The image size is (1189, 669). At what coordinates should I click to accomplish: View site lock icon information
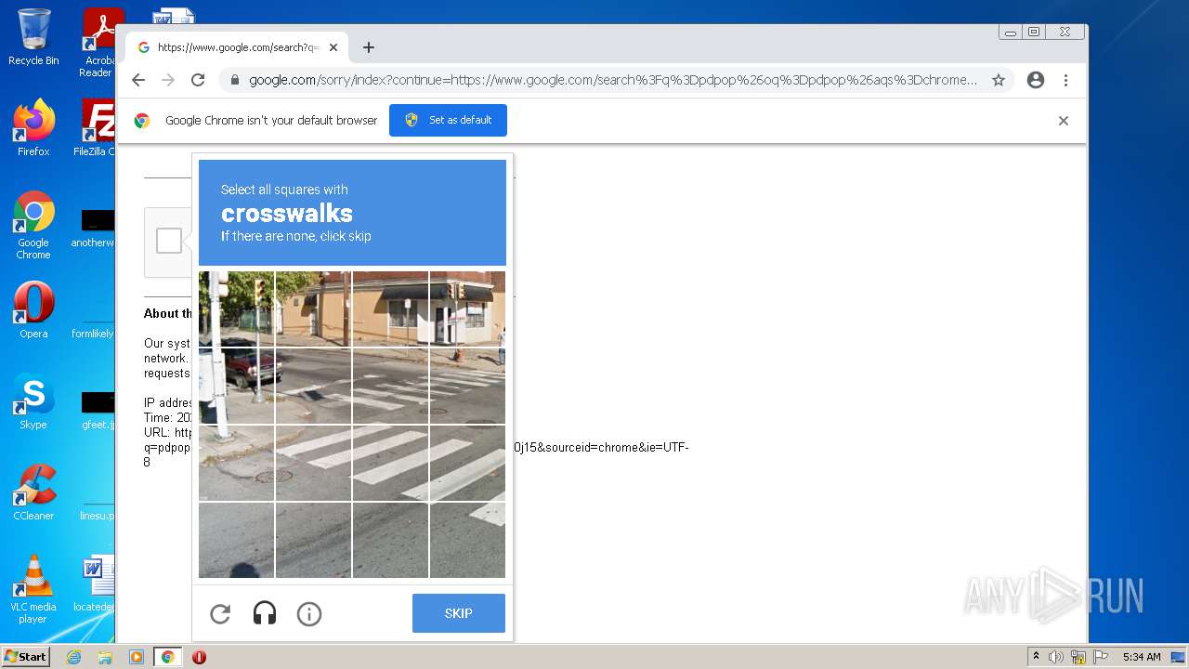coord(235,80)
